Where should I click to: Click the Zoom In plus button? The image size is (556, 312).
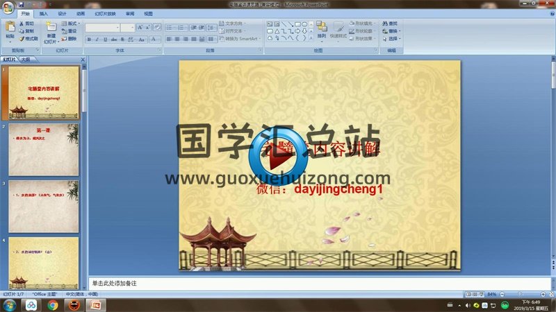pos(543,294)
